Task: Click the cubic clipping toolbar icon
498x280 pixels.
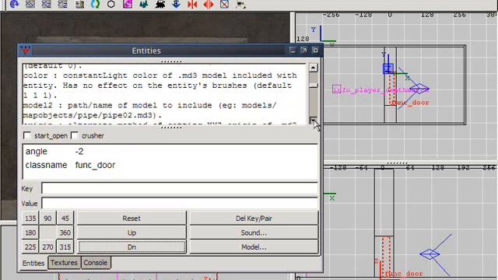Action: coord(79,5)
